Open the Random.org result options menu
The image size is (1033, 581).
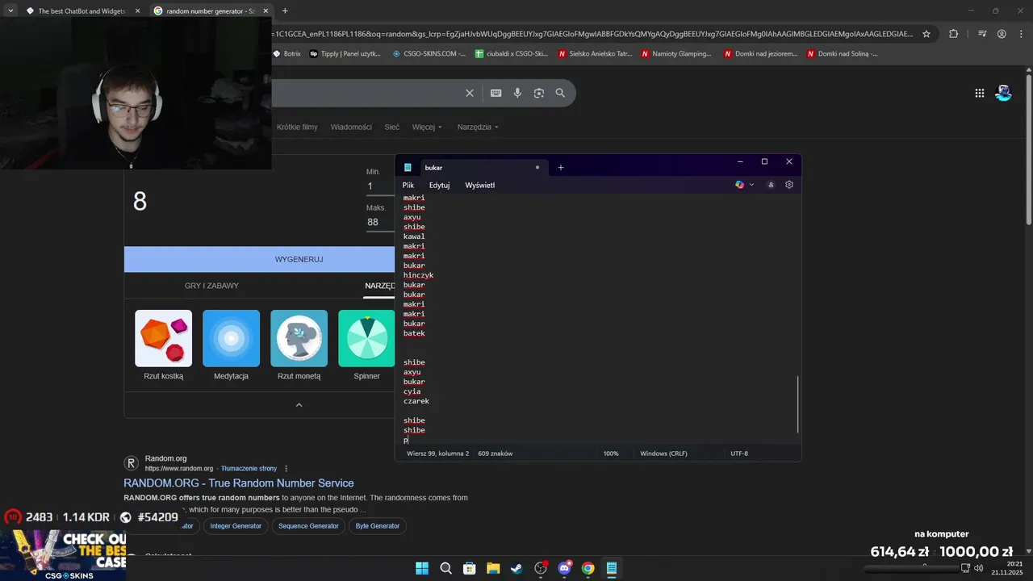coord(286,469)
